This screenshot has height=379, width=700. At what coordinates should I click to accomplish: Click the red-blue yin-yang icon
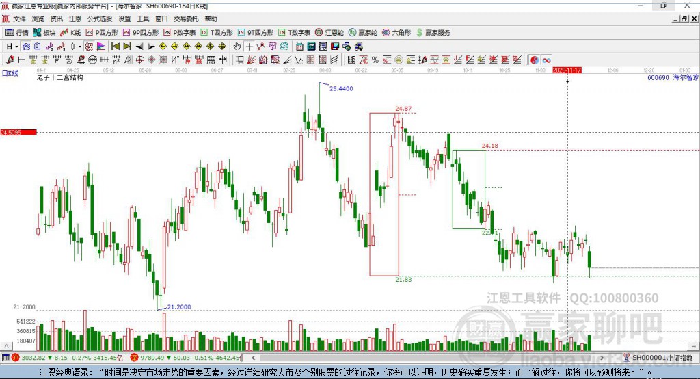(x=535, y=60)
